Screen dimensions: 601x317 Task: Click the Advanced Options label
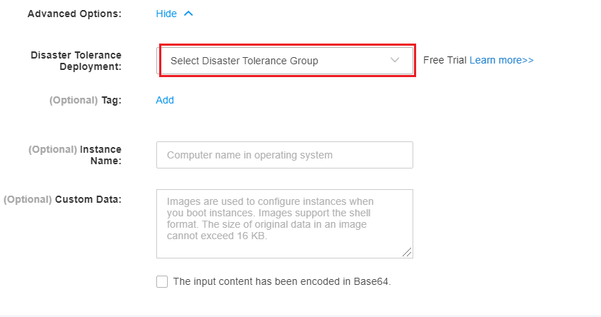point(74,14)
